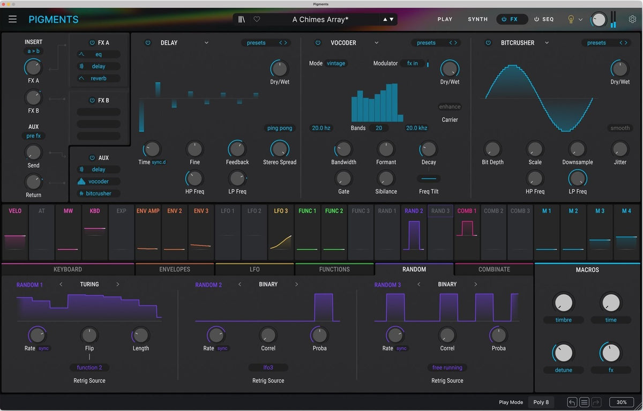Screen dimensions: 643x411
Task: Adjust the master volume knob
Action: point(599,20)
